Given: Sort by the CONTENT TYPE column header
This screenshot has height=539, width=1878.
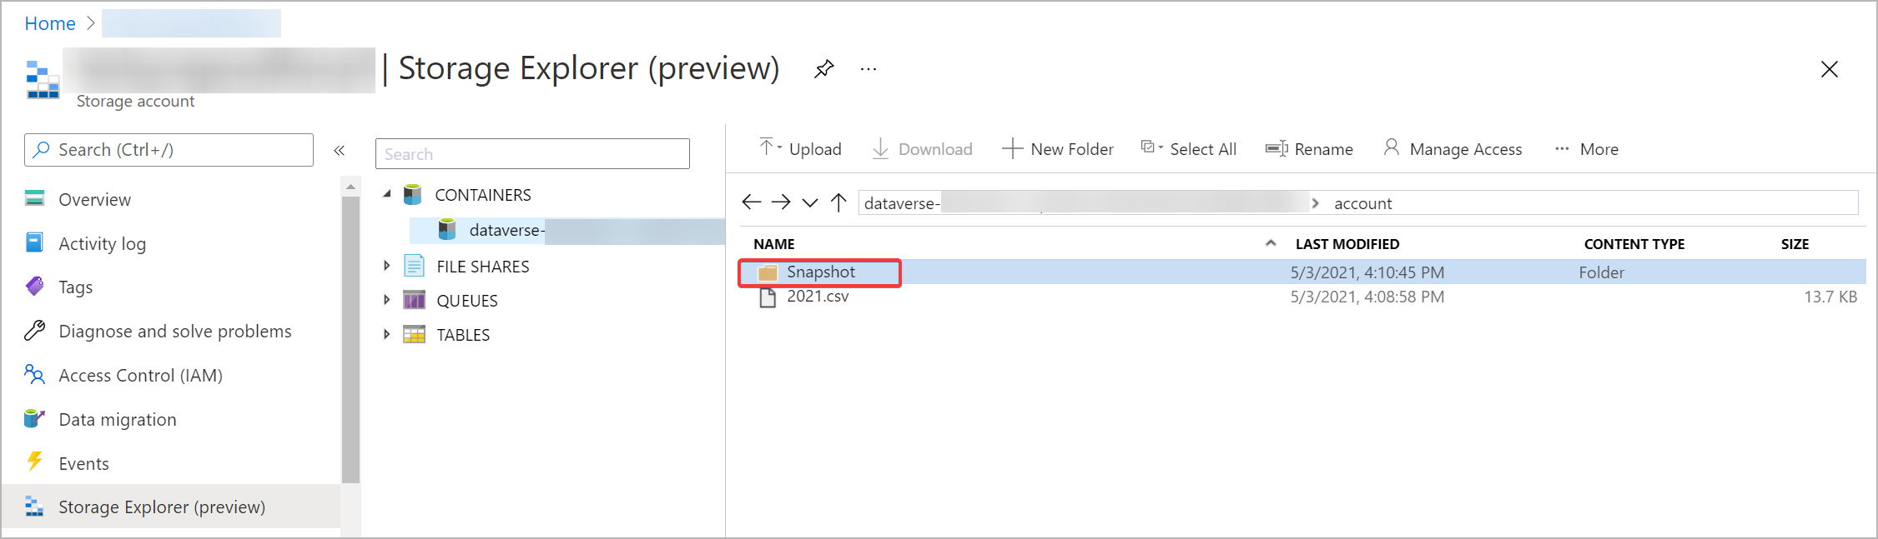Looking at the screenshot, I should 1634,244.
